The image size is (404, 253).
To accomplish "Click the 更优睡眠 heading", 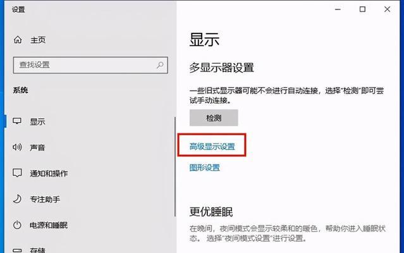I will coord(211,212).
